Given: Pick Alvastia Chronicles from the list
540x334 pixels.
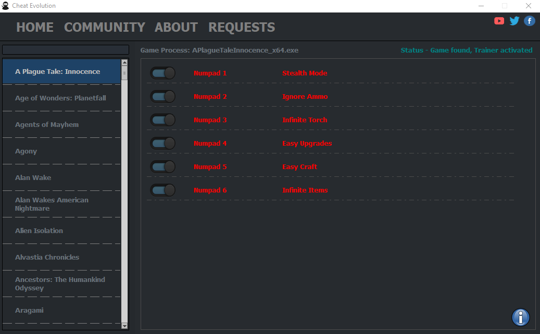Looking at the screenshot, I should (x=61, y=257).
